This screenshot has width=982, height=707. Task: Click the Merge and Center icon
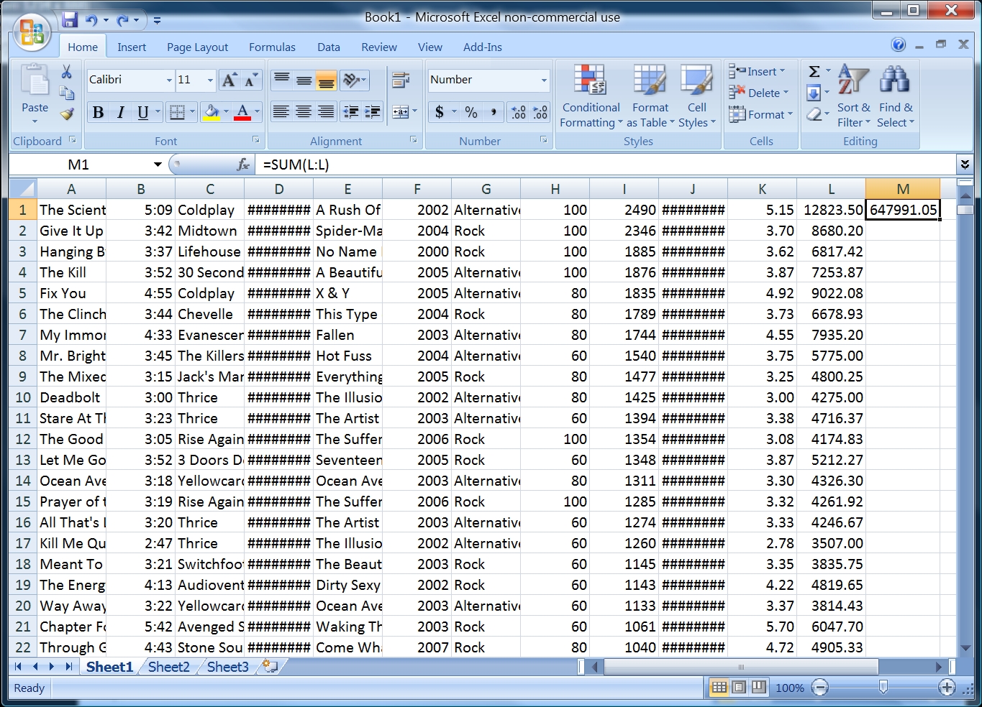click(x=401, y=111)
